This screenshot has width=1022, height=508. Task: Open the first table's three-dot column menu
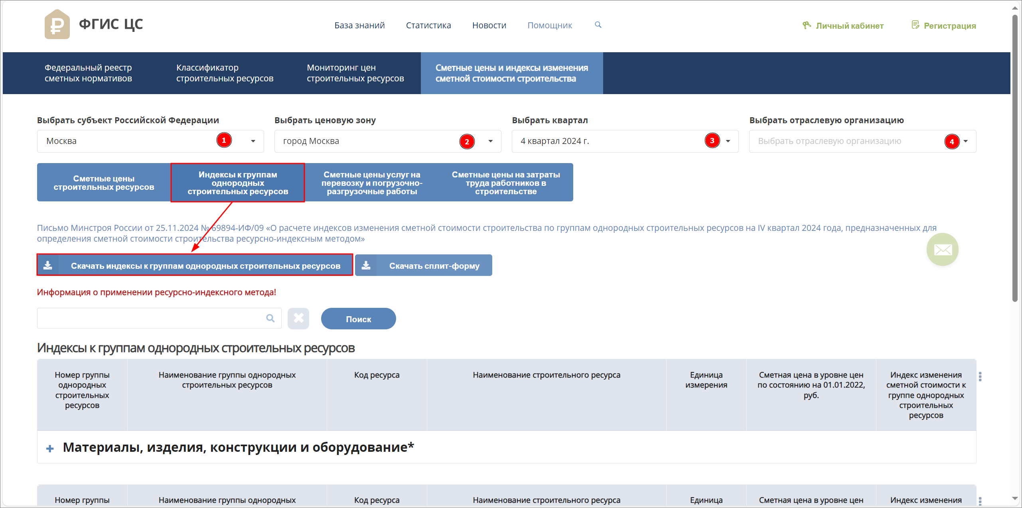[x=980, y=376]
